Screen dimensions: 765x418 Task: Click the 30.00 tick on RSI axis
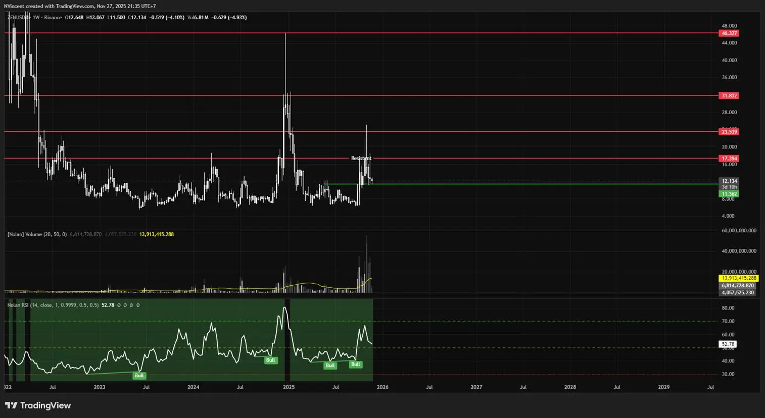[728, 374]
